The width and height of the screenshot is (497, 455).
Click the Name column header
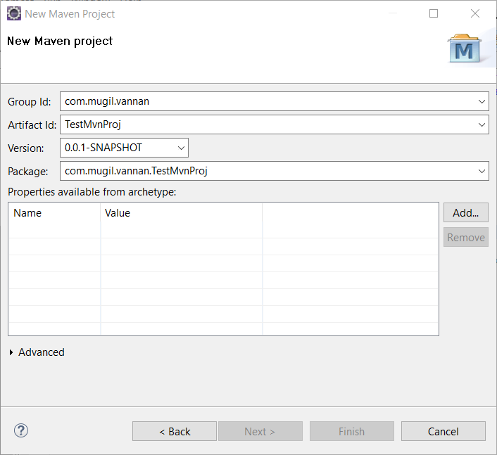point(54,213)
